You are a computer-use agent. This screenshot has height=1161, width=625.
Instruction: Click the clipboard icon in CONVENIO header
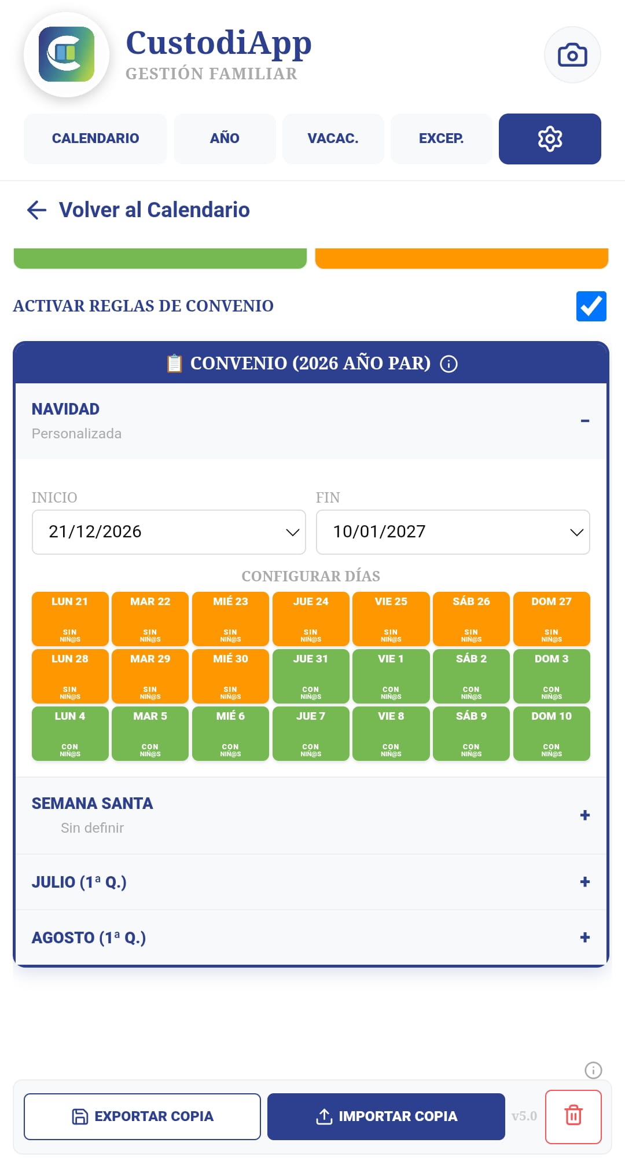tap(174, 364)
